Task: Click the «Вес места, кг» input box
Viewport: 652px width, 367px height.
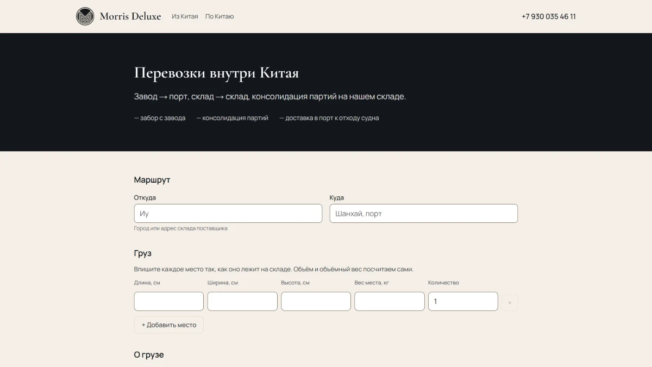Action: [x=390, y=301]
